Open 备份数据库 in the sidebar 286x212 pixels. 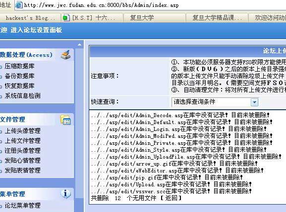[19, 76]
